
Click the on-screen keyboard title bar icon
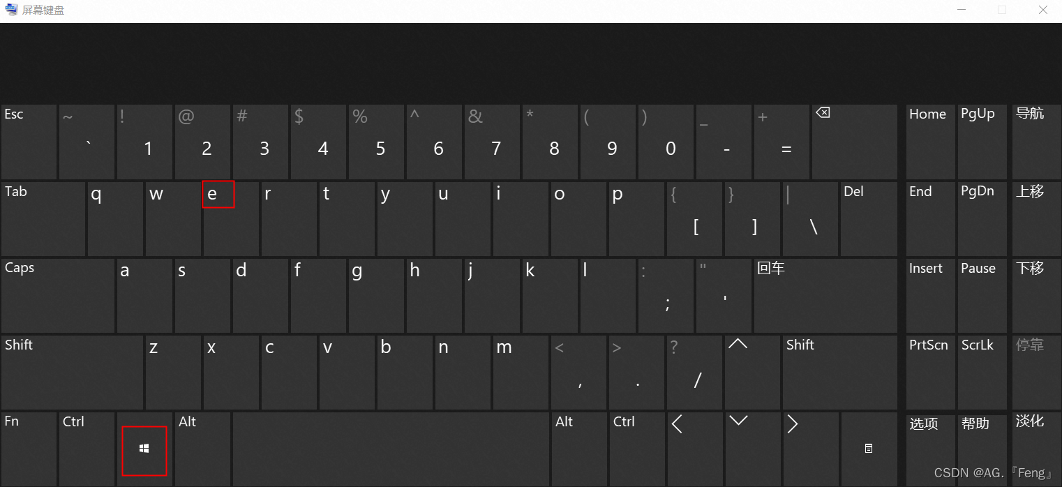[11, 10]
